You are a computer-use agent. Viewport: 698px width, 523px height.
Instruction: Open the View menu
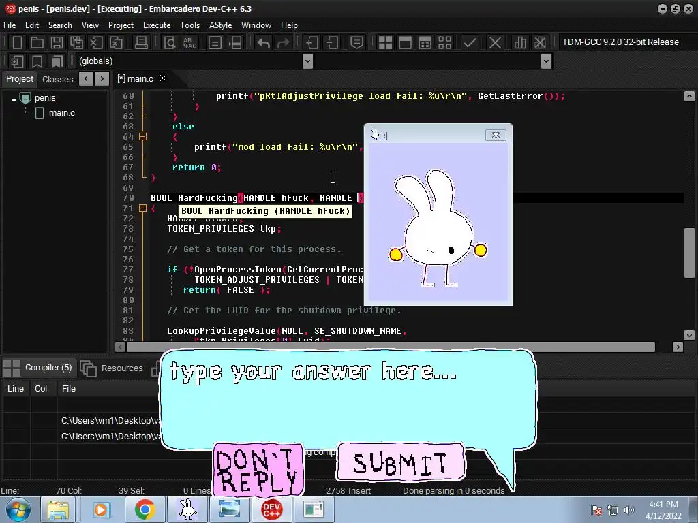(x=90, y=25)
